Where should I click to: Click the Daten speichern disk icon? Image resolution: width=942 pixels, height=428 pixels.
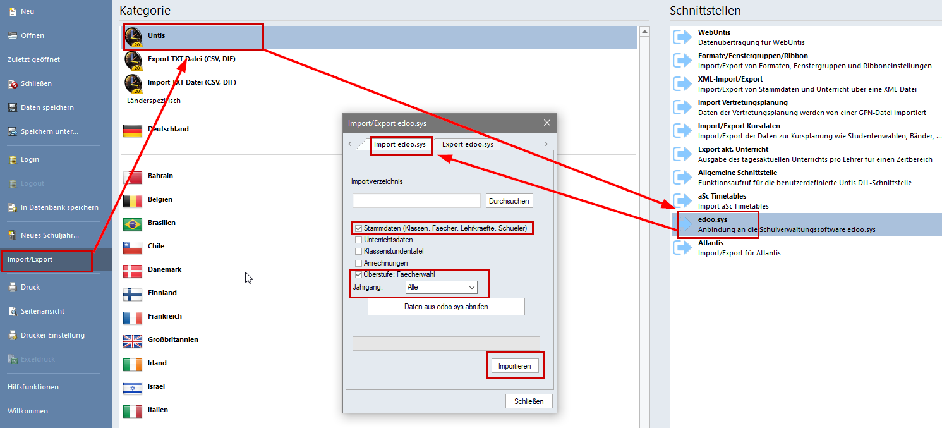13,107
